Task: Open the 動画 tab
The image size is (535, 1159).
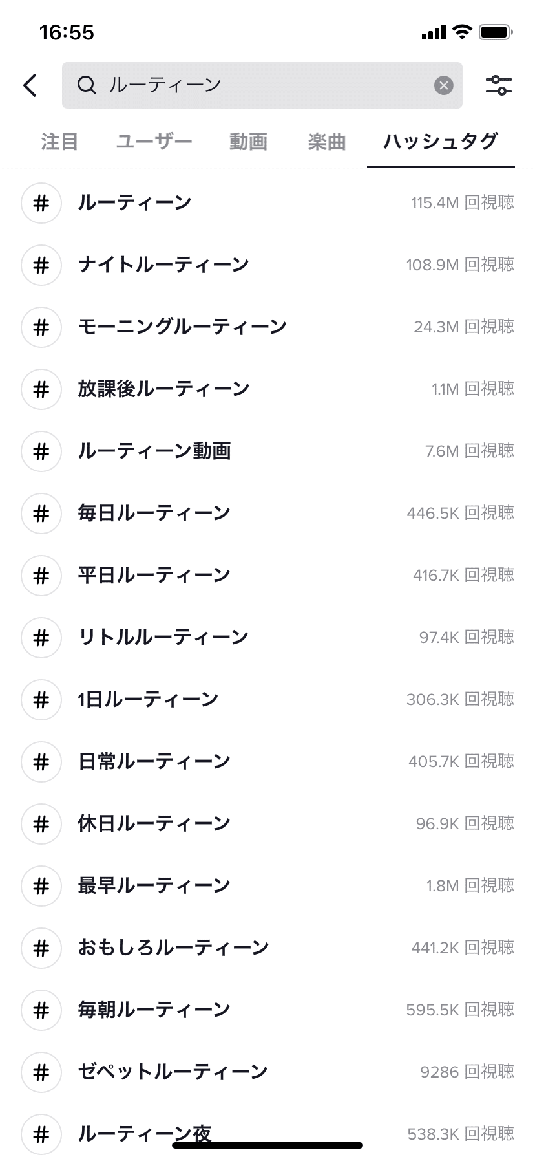Action: pyautogui.click(x=248, y=142)
